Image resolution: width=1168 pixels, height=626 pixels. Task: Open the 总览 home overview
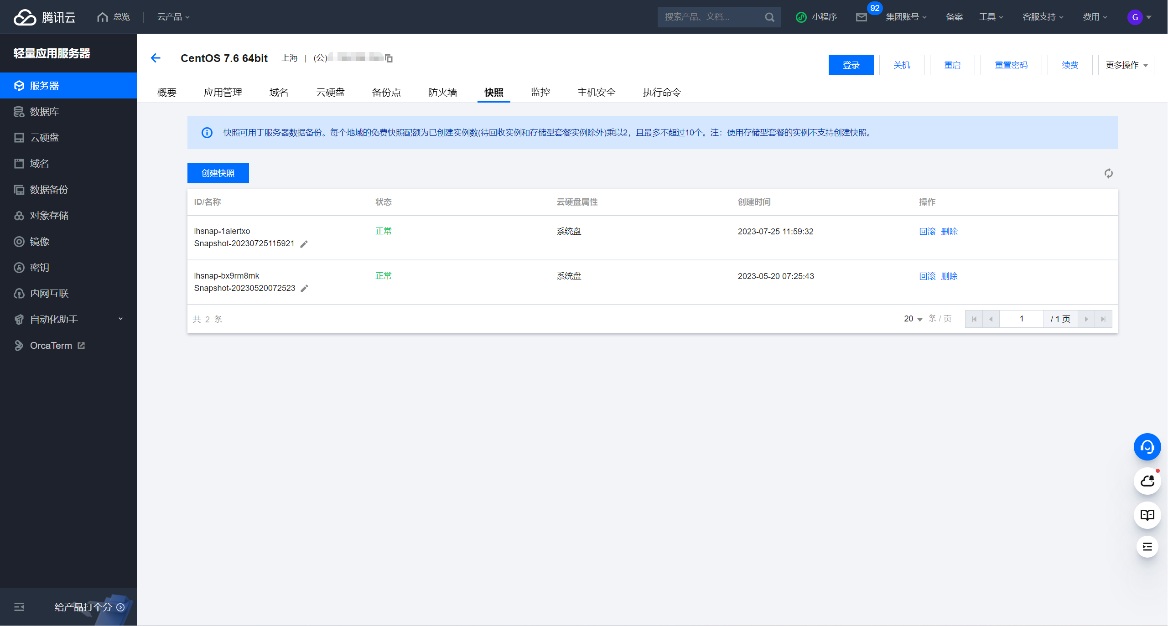tap(114, 17)
